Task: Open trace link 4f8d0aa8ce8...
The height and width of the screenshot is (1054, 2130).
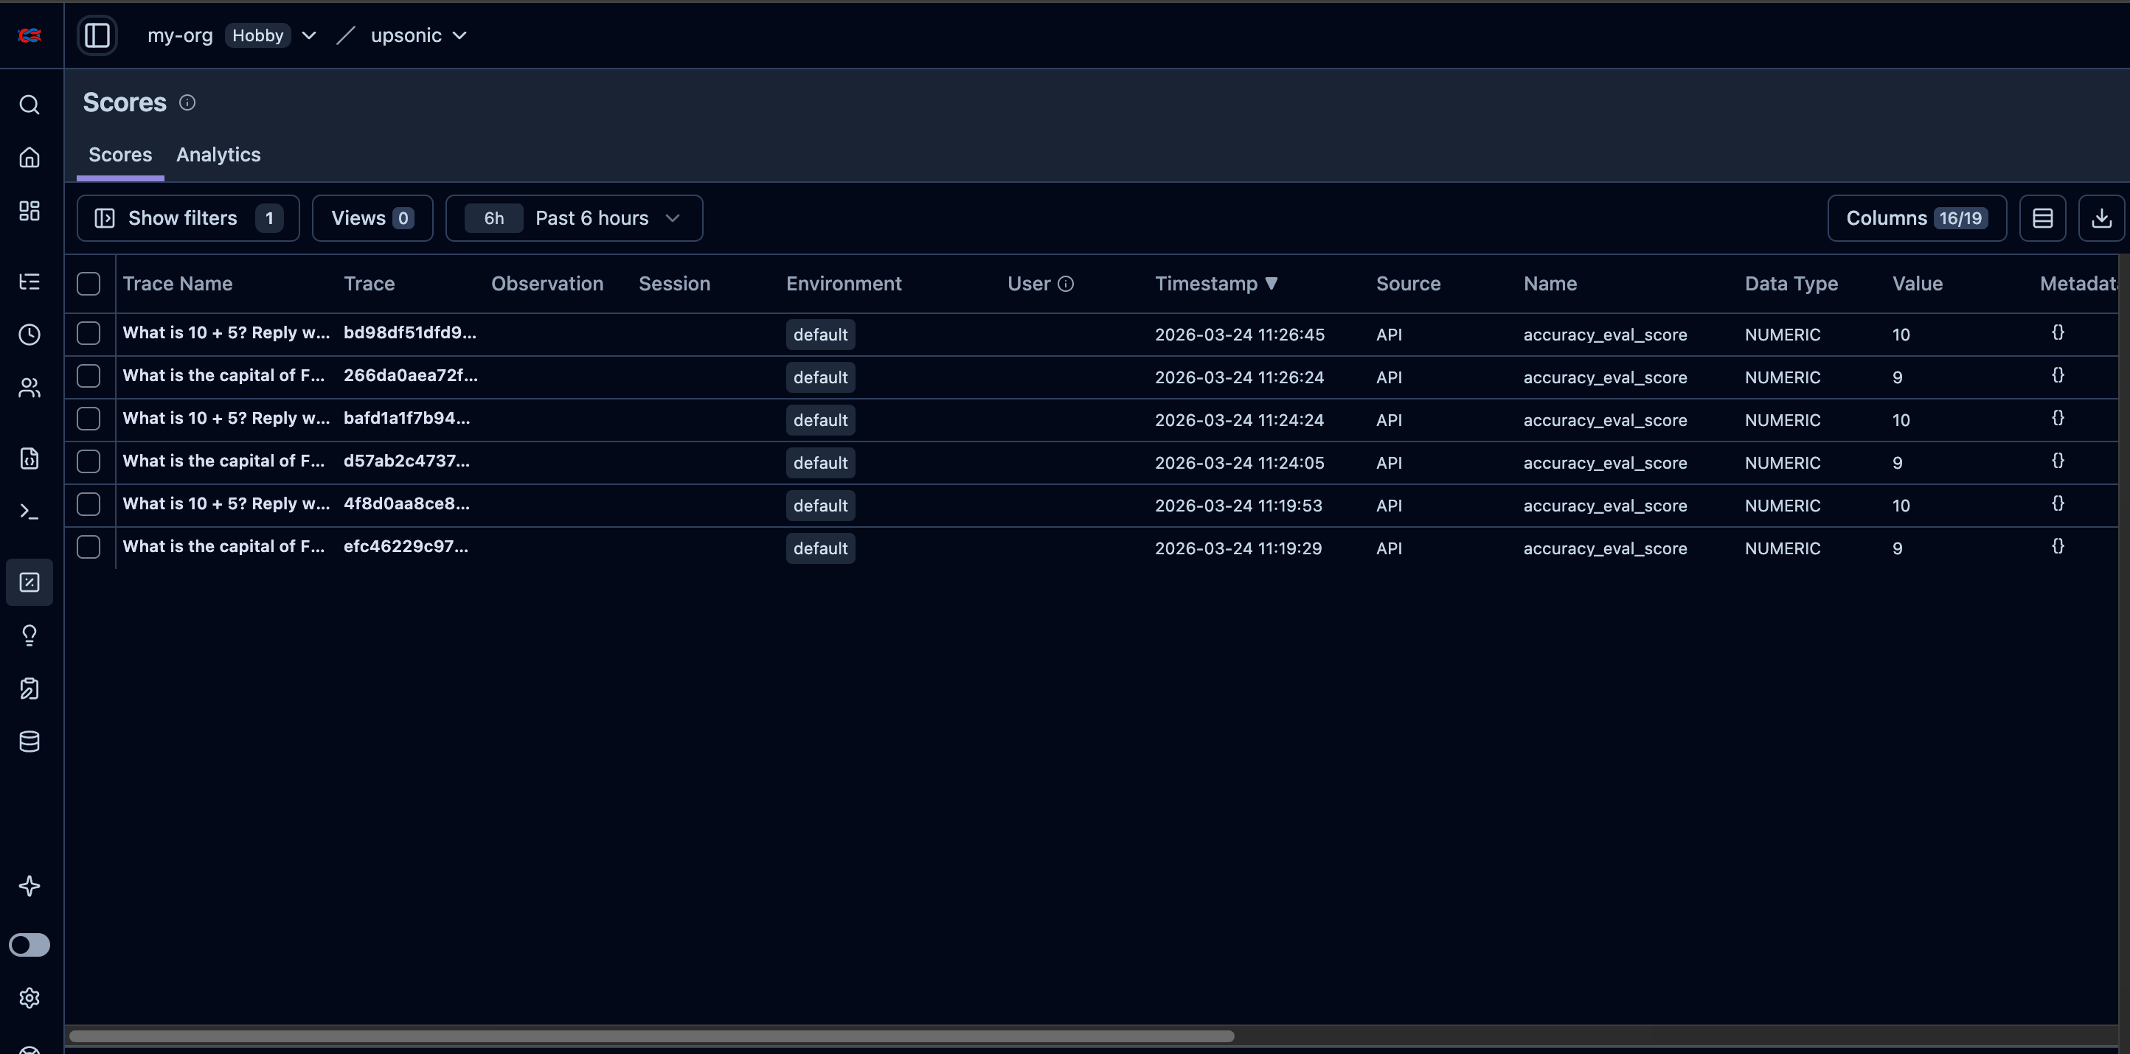Action: point(407,504)
